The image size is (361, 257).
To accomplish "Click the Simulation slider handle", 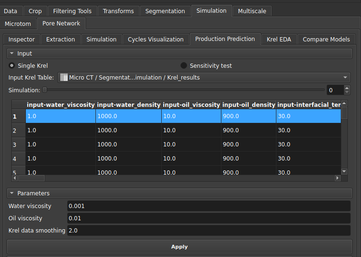I will point(45,90).
